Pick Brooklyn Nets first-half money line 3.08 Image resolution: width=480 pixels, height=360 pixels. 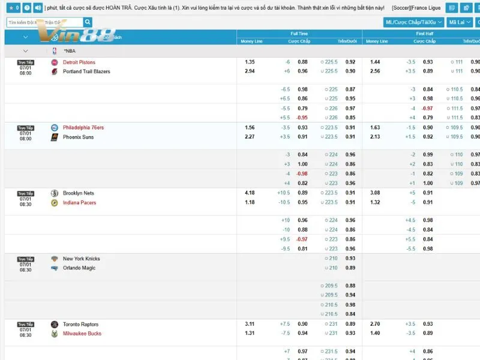375,193
